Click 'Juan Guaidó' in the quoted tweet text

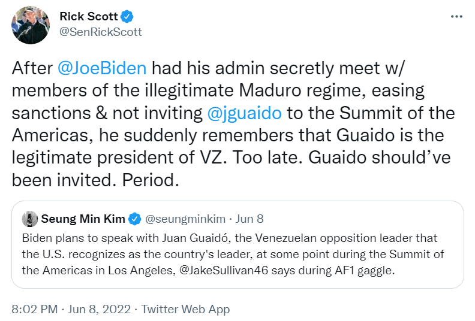[195, 238]
